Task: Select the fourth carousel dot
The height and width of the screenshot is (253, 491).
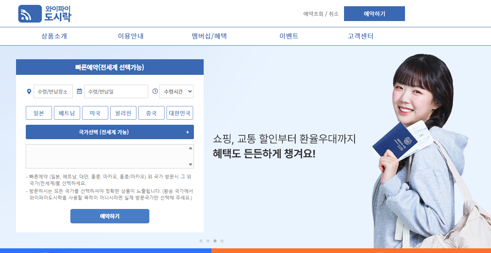Action: click(222, 241)
